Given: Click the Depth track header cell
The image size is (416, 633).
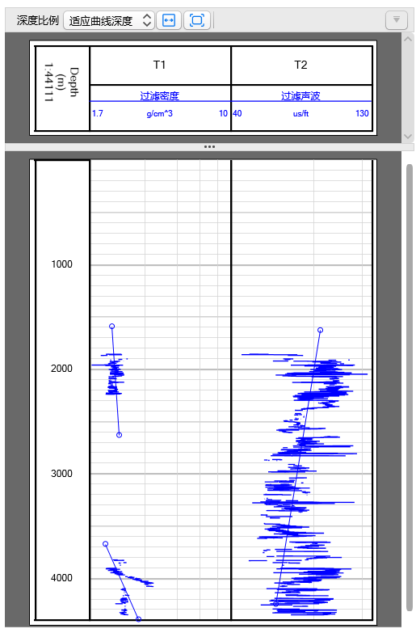Looking at the screenshot, I should [x=61, y=88].
